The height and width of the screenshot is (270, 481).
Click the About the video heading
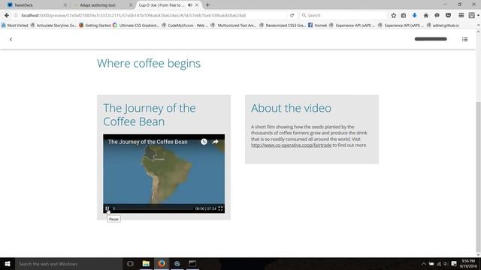coord(291,108)
